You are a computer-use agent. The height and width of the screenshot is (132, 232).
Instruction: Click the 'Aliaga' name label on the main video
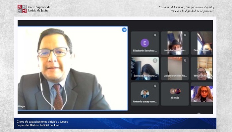pos(21,106)
